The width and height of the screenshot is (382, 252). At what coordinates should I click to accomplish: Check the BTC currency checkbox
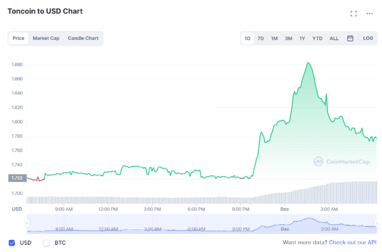tap(47, 243)
